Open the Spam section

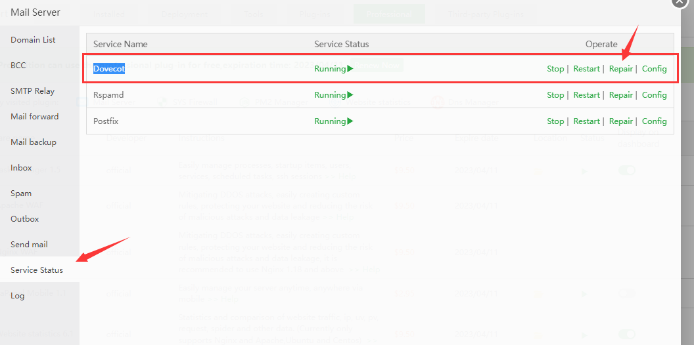[21, 193]
